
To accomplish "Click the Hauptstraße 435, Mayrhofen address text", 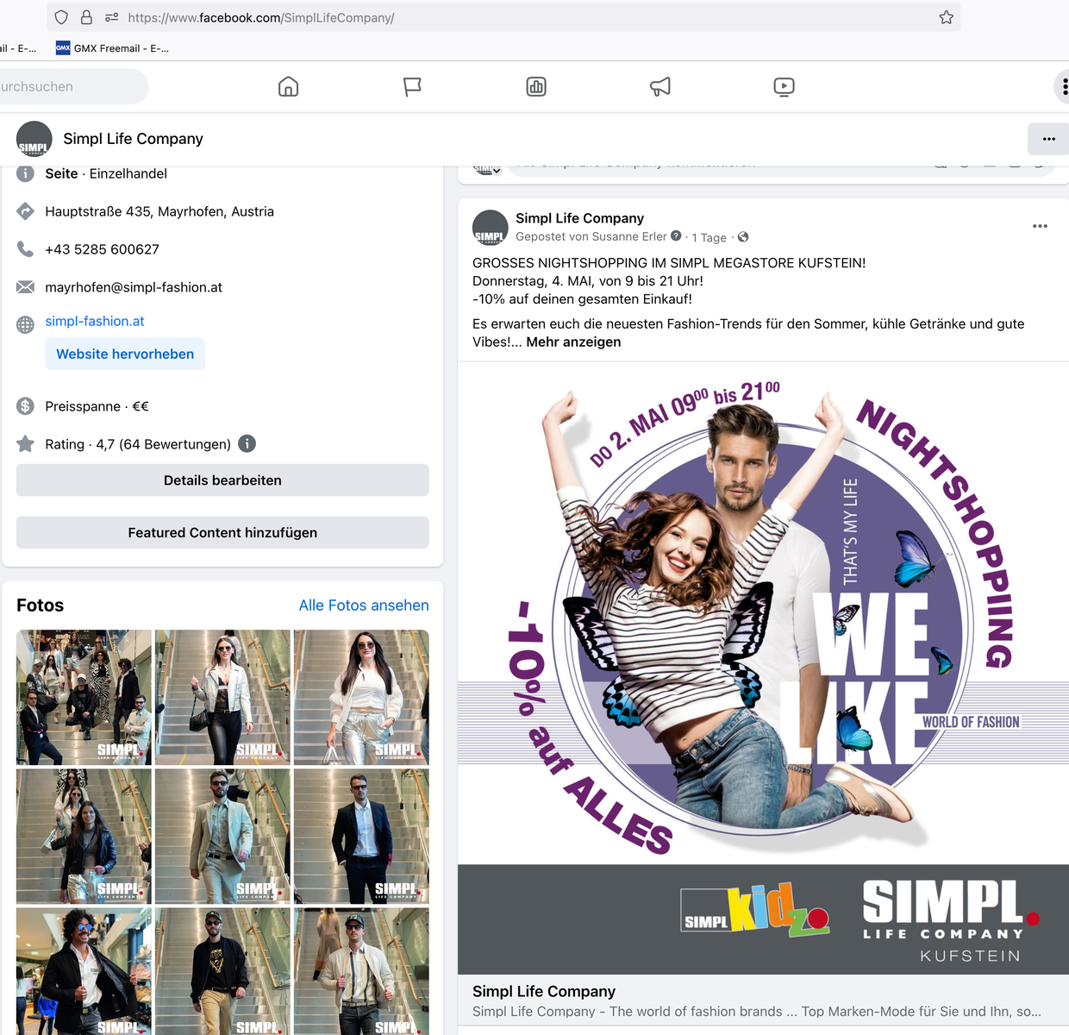I will (x=159, y=211).
